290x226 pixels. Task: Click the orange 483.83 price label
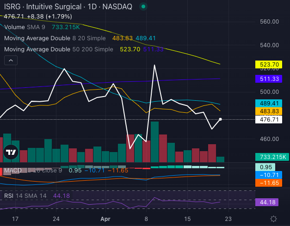click(269, 111)
